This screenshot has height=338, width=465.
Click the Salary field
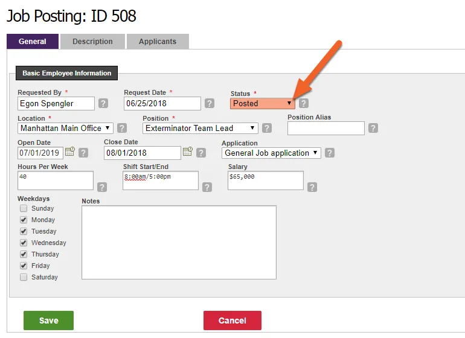[266, 180]
